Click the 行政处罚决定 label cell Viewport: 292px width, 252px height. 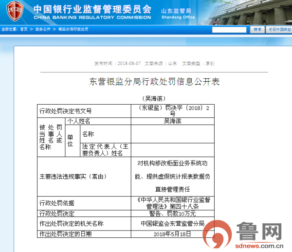[84, 214]
